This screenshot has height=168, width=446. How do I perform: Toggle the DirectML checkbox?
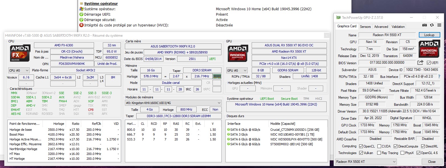click(x=423, y=146)
